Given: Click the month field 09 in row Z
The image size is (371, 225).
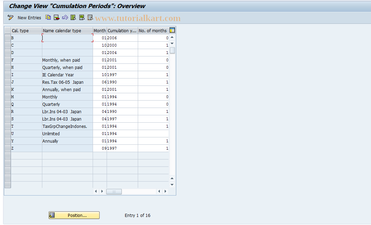Looking at the screenshot, I should click(100, 148).
